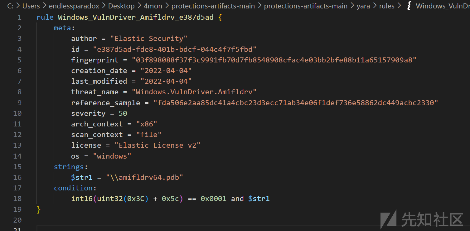Click the fingerprint hash string
This screenshot has height=231, width=470.
pyautogui.click(x=274, y=60)
